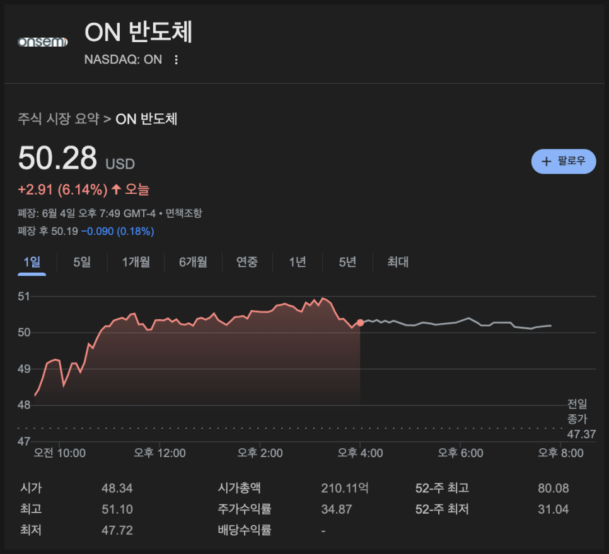Click the 최저 value 47.72
The image size is (609, 554).
click(117, 530)
